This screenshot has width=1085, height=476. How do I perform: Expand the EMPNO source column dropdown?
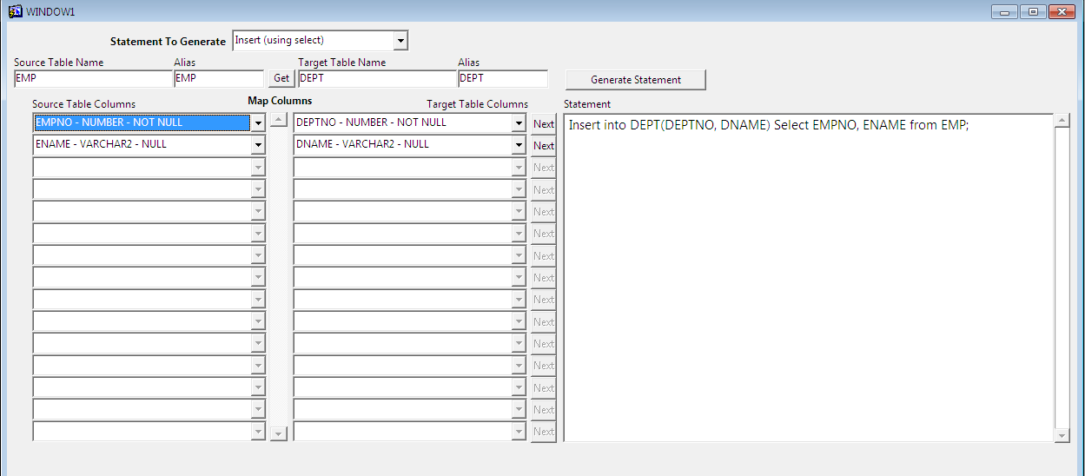coord(258,123)
